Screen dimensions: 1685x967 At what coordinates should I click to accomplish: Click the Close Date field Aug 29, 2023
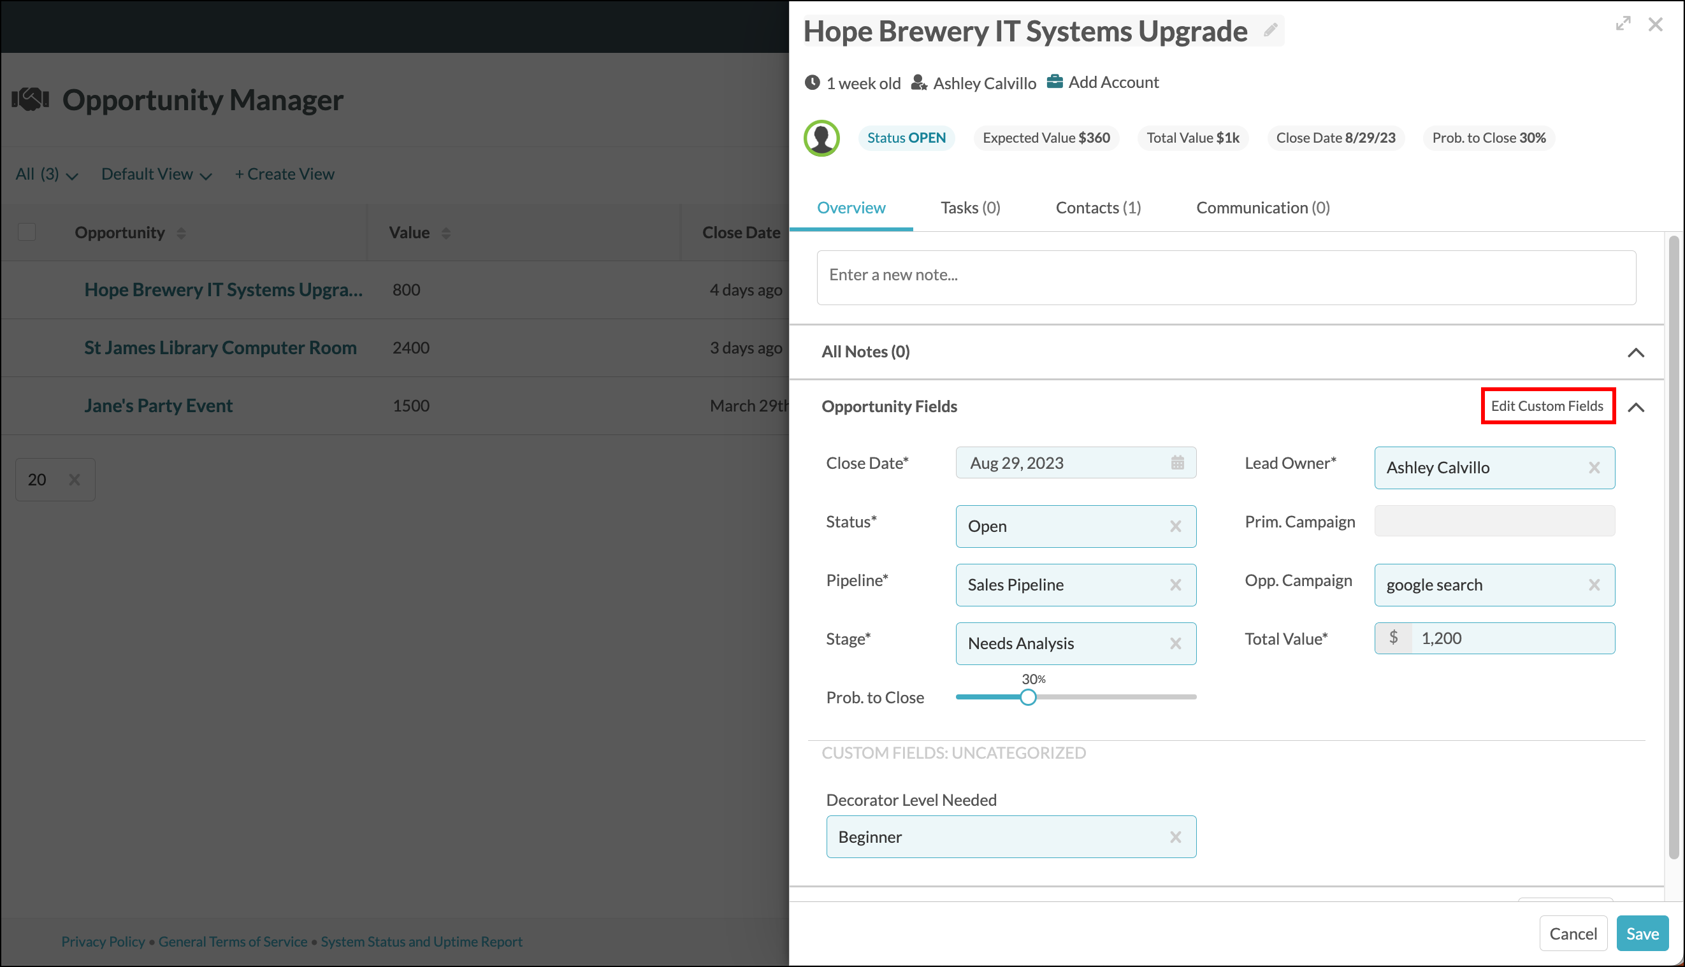tap(1076, 463)
